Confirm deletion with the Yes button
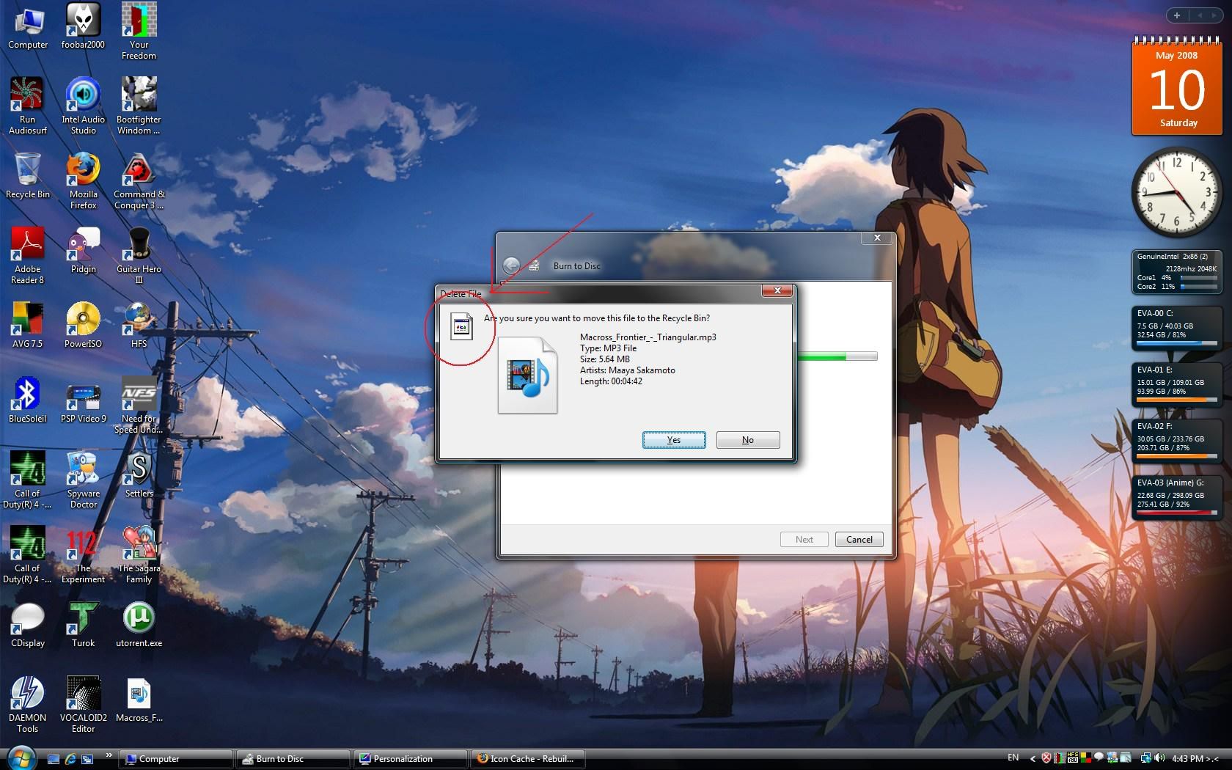The height and width of the screenshot is (770, 1232). coord(674,440)
